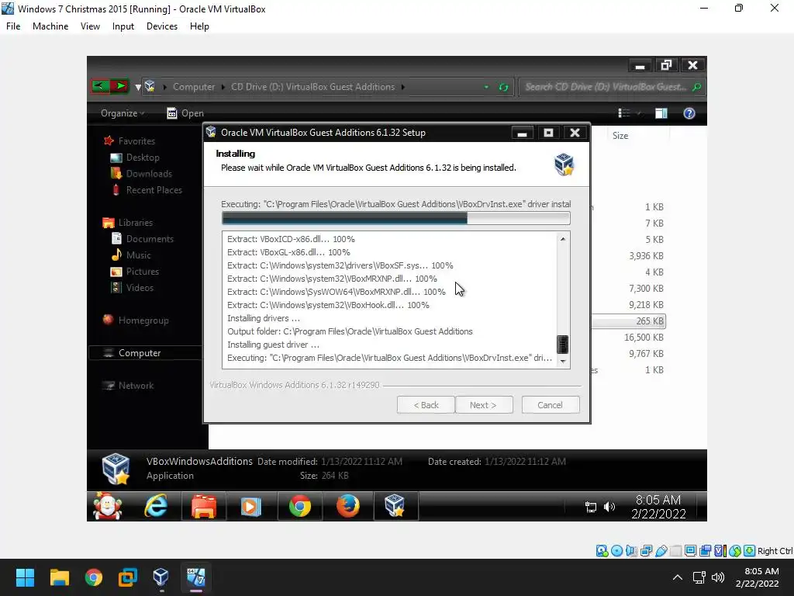Image resolution: width=794 pixels, height=596 pixels.
Task: Open host File Explorer taskbar icon
Action: tap(59, 577)
